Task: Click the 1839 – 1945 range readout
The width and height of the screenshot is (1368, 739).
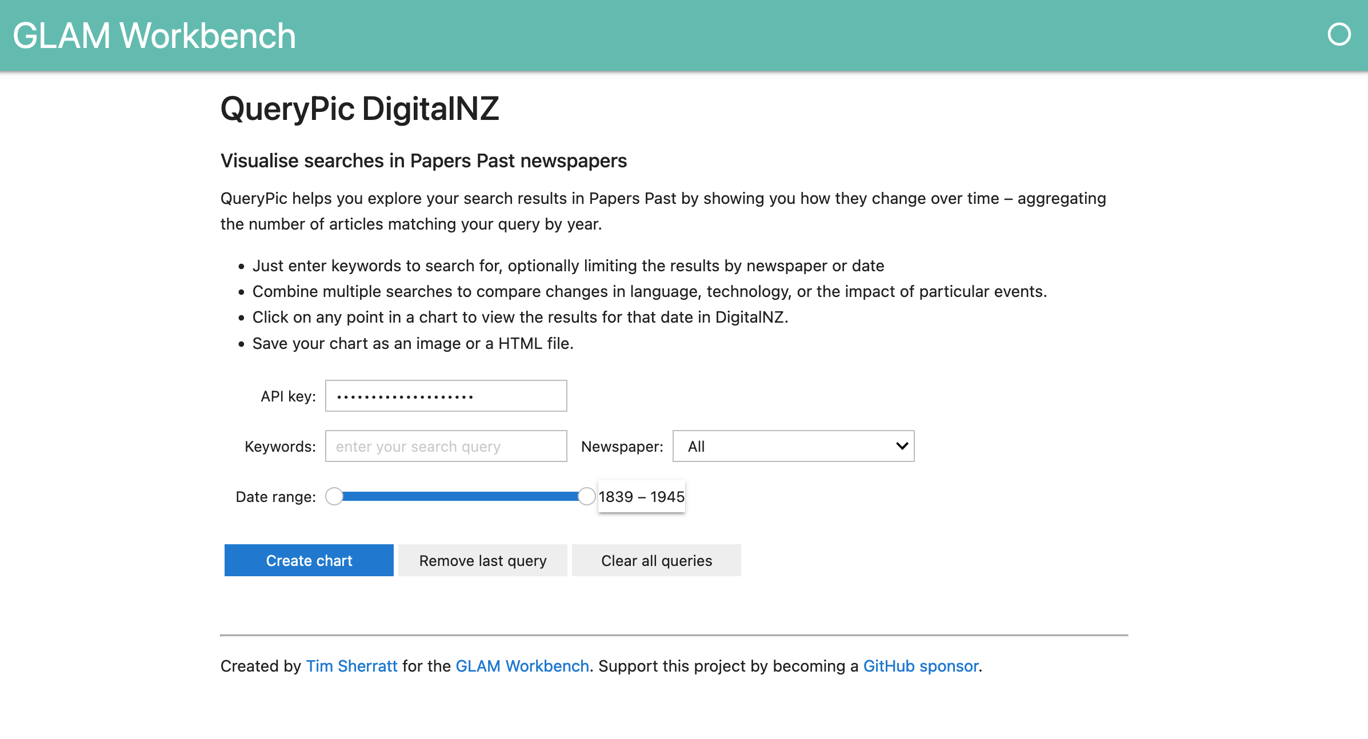Action: [641, 496]
